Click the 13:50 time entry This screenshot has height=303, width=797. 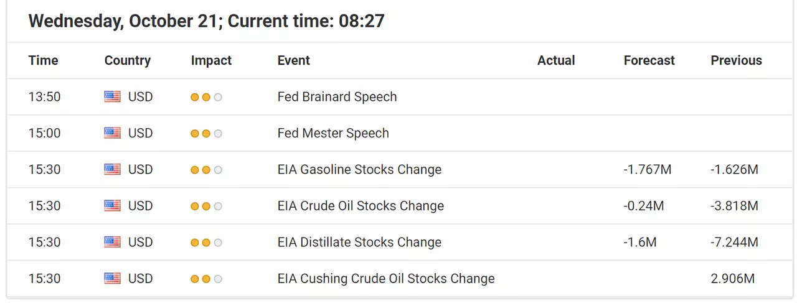tap(44, 97)
